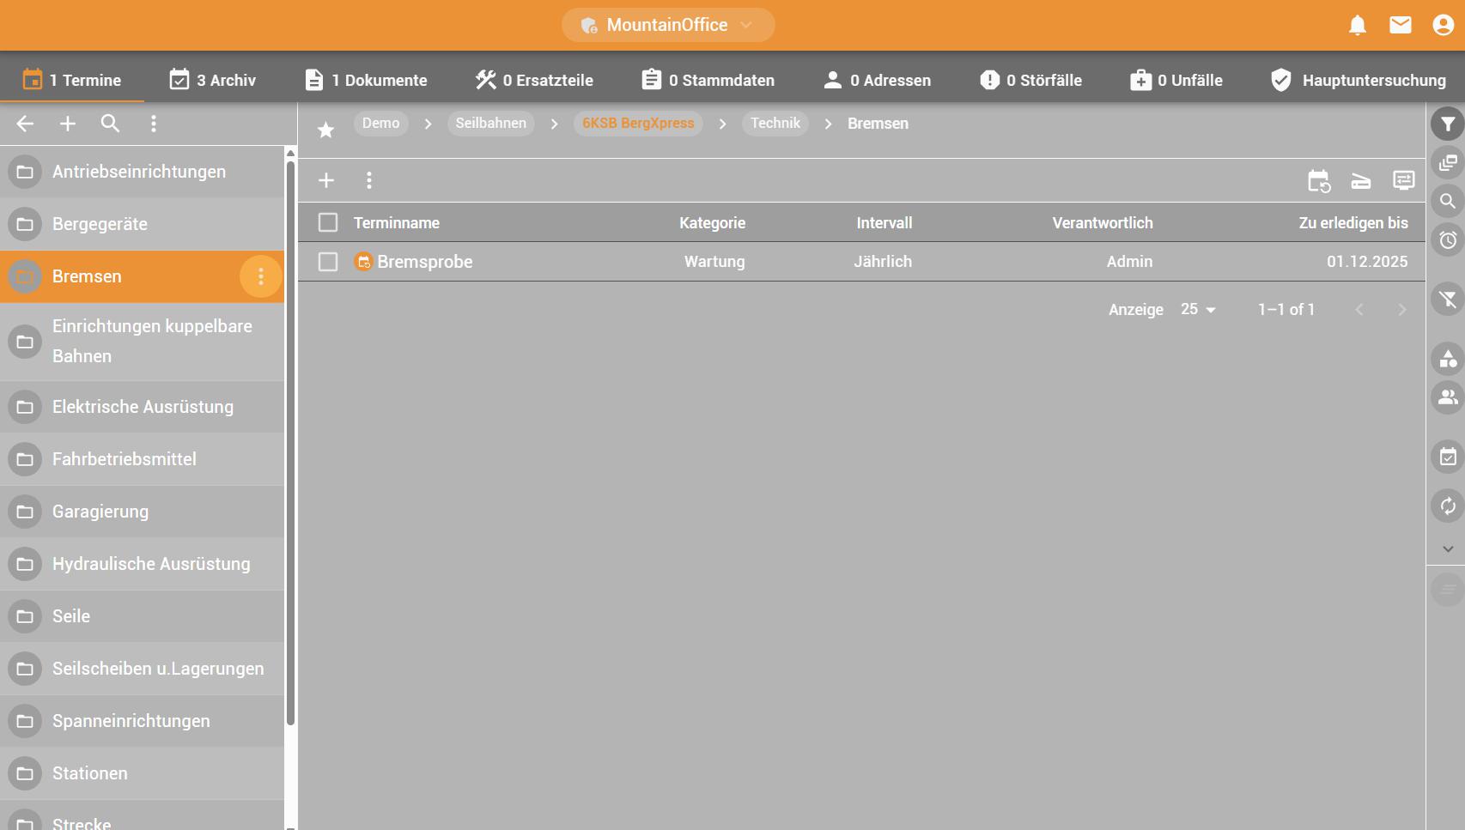Add a new folder in sidebar

68,124
